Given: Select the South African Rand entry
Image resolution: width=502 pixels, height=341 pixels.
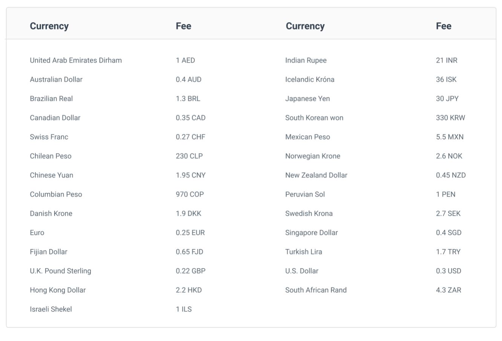Looking at the screenshot, I should (316, 290).
